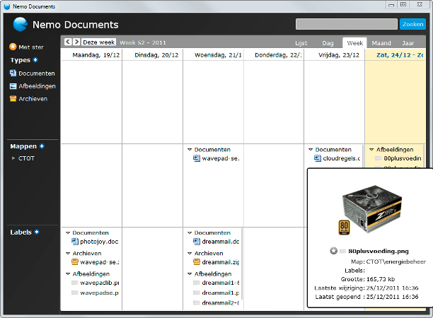The image size is (433, 318).
Task: Select the Week view tab
Action: [x=354, y=43]
